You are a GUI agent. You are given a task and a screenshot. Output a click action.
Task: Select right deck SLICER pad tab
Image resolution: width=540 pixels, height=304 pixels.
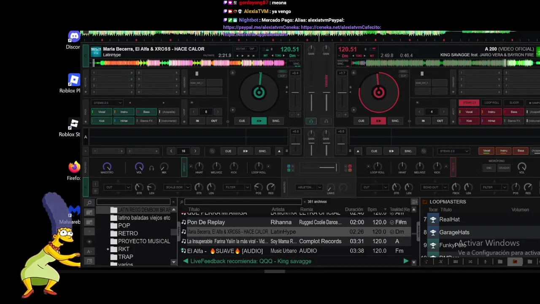pos(514,103)
